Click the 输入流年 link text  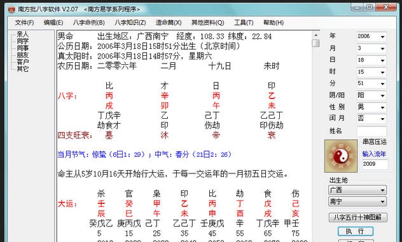tap(374, 154)
